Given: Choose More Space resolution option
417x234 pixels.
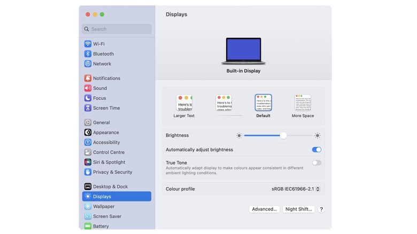Looking at the screenshot, I should coord(303,106).
